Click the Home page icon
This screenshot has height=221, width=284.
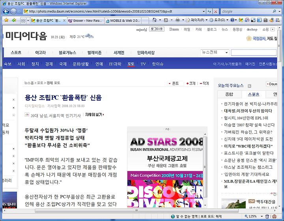click(x=155, y=20)
